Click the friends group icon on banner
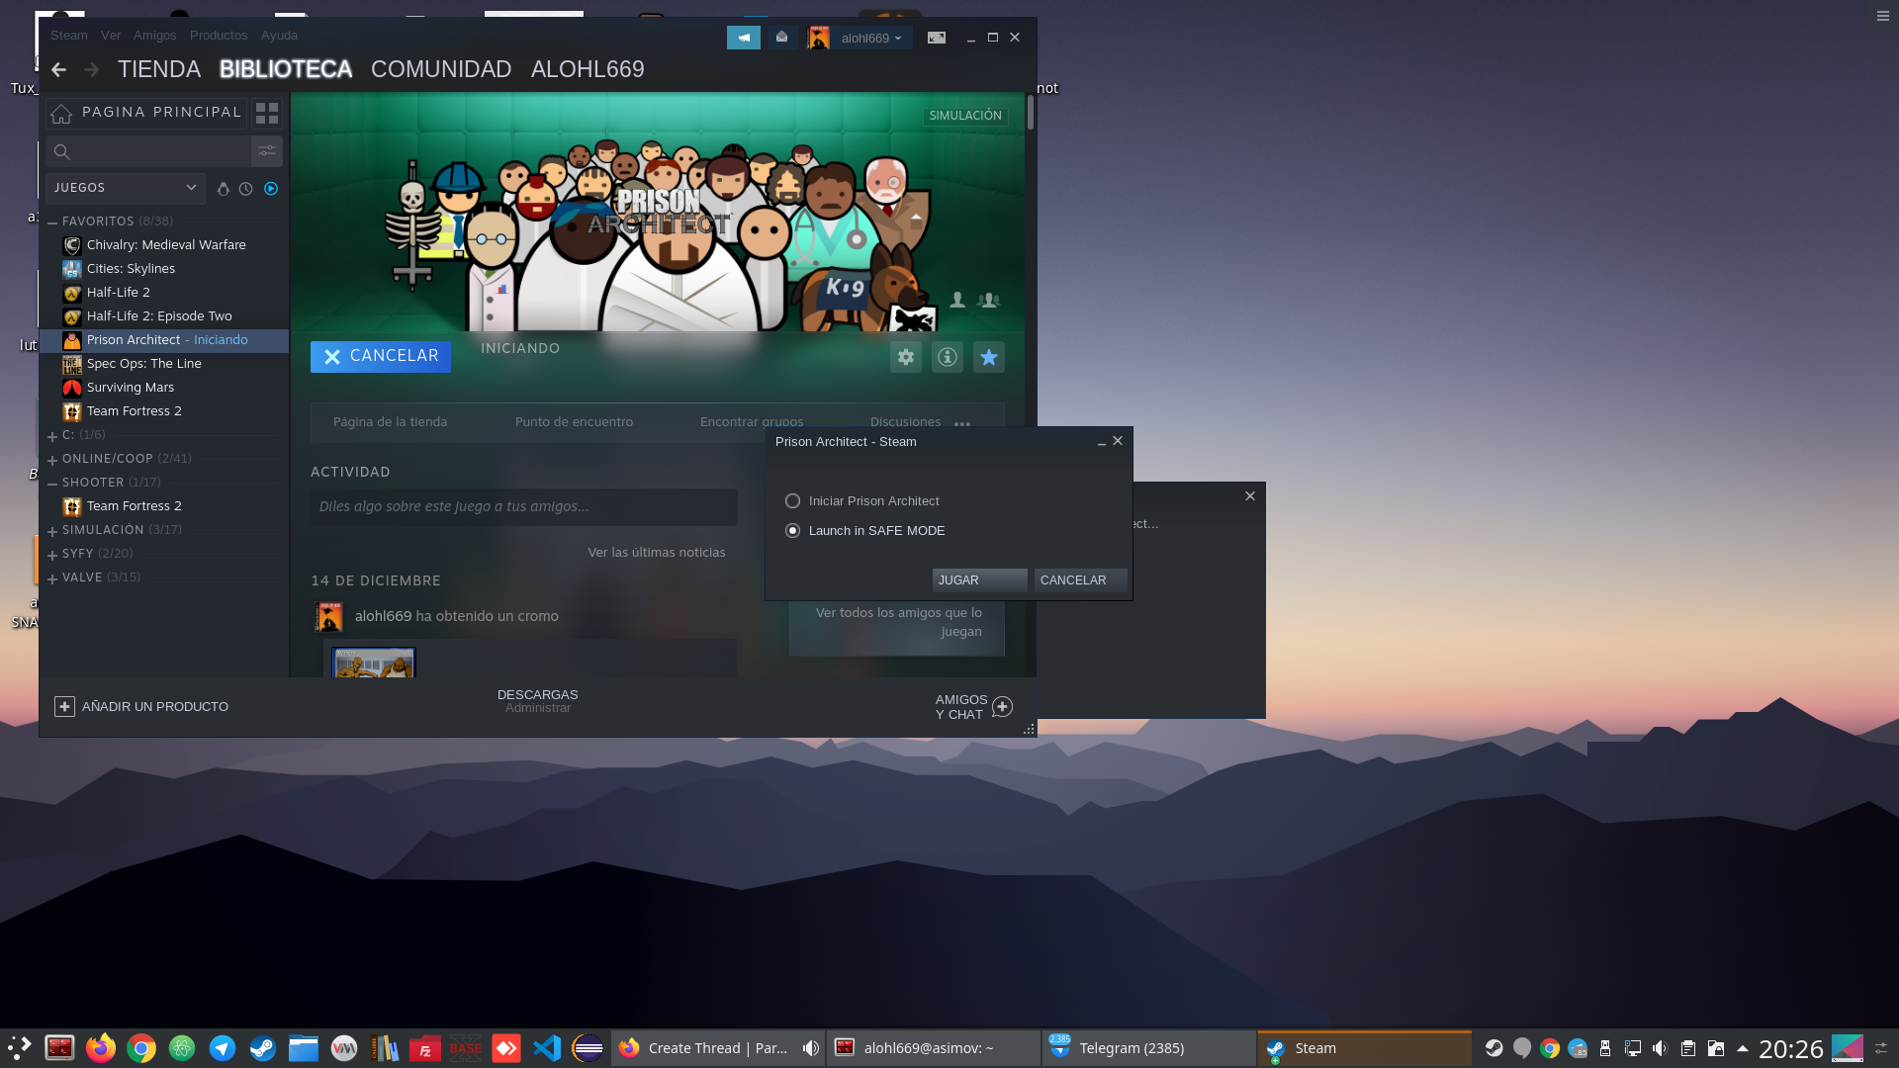The height and width of the screenshot is (1068, 1899). tap(989, 300)
